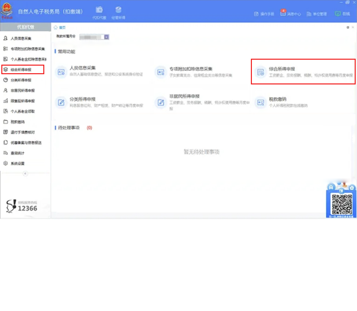Open 系统设置 in left sidebar

point(18,164)
